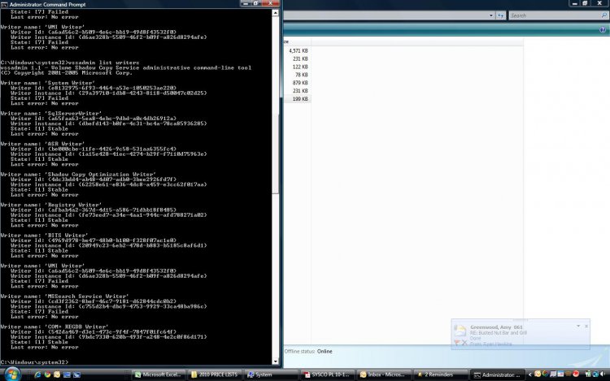This screenshot has width=610, height=381.
Task: Delete message in Outlook notification popup
Action: tap(464, 343)
